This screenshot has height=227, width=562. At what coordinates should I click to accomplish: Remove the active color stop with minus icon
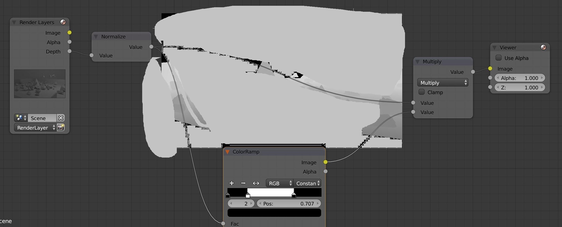(x=243, y=183)
